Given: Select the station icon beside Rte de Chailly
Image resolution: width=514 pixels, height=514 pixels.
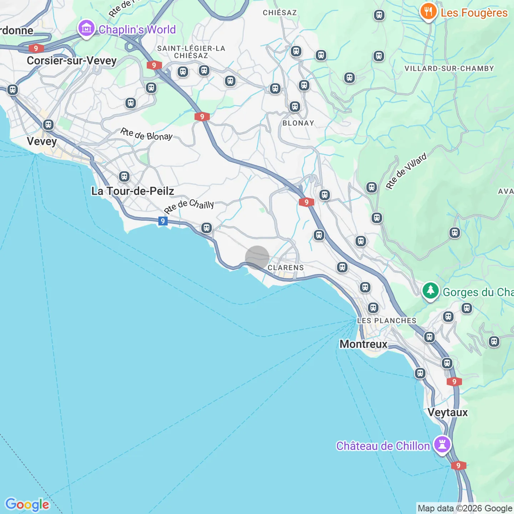Looking at the screenshot, I should click(206, 228).
